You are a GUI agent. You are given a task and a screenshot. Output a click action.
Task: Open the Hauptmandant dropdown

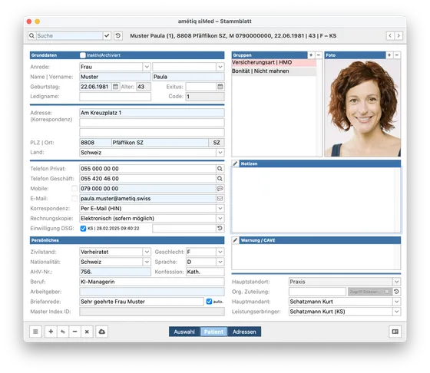(397, 302)
